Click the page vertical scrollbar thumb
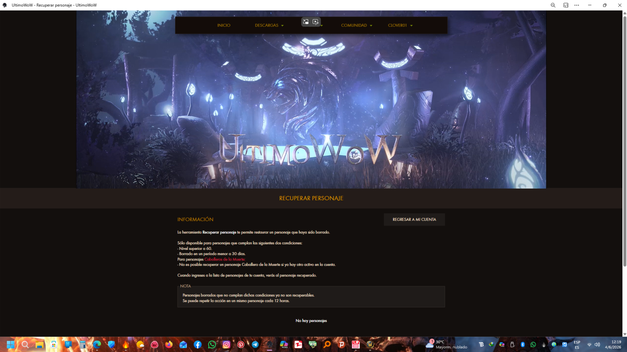Viewport: 627px width, 352px height. 625,141
